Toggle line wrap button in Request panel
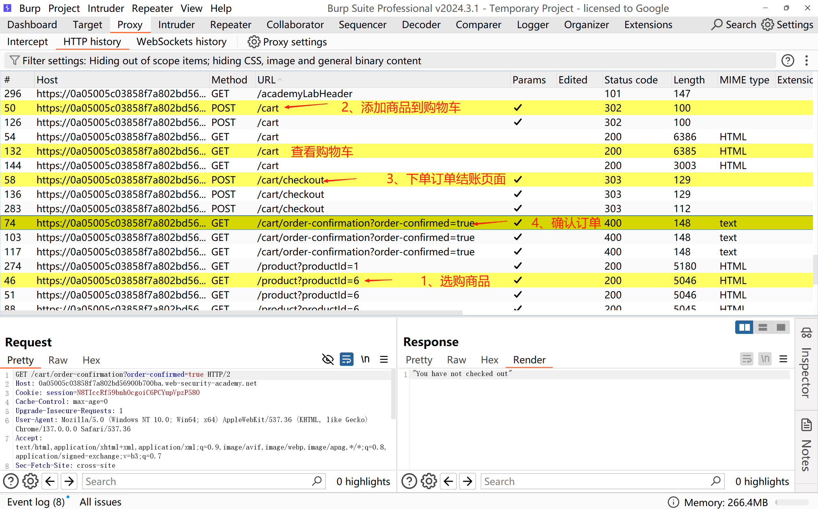818x509 pixels. (x=346, y=359)
